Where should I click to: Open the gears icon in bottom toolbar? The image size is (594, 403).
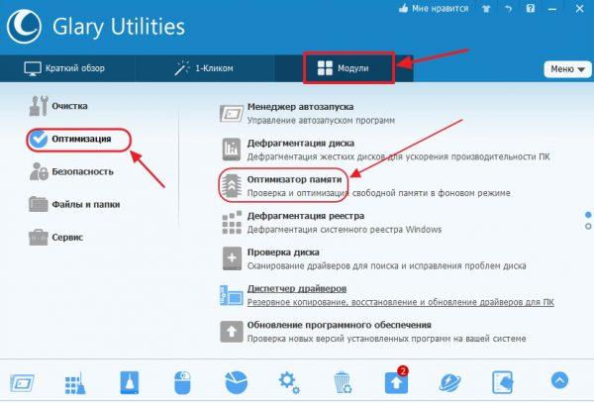(289, 382)
